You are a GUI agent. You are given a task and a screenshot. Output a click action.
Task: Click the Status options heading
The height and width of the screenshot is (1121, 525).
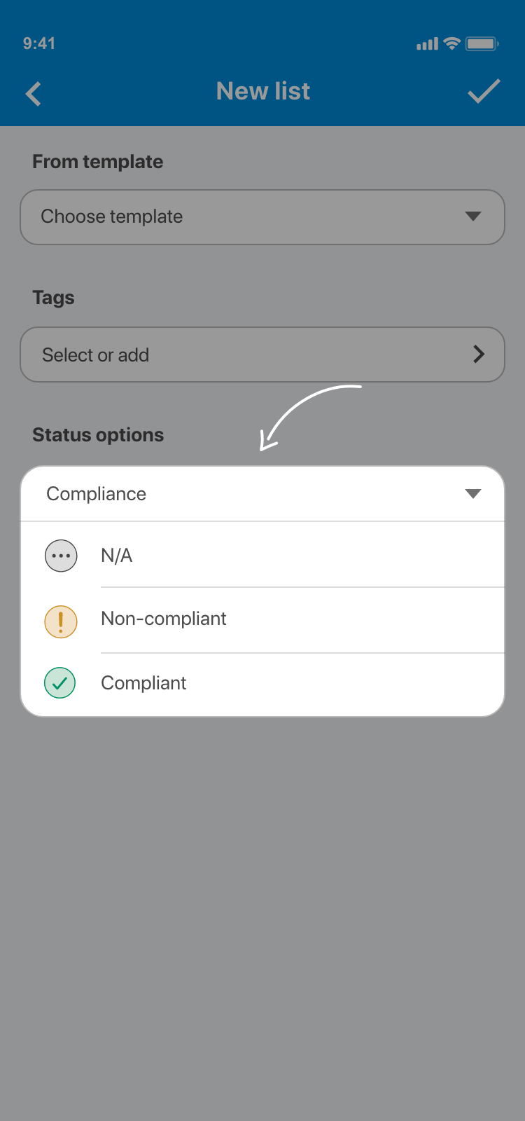coord(98,435)
